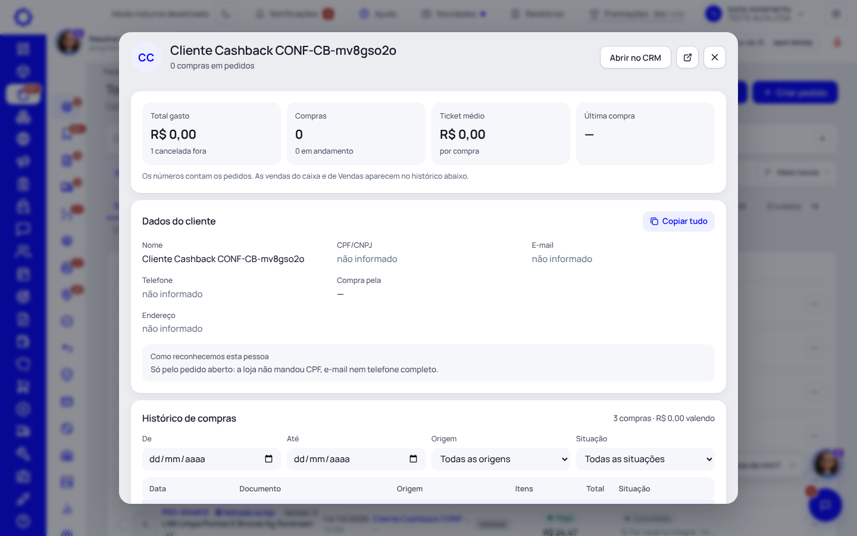Open the calendar picker in the Até field
The image size is (857, 536).
(413, 459)
